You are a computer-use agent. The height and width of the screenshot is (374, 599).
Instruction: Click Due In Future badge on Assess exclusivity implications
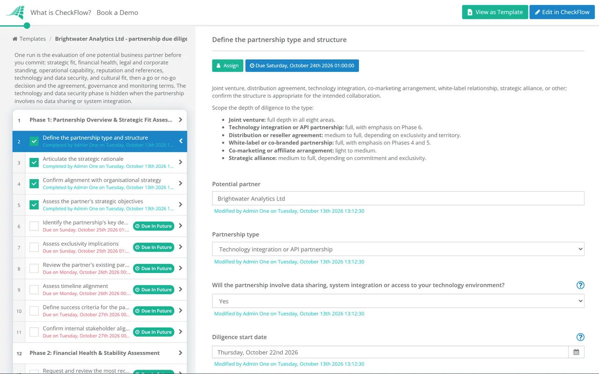click(x=153, y=247)
